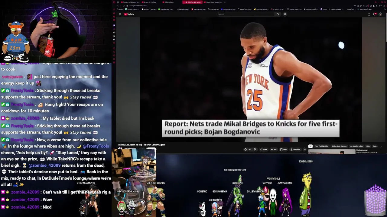Expand bookmarks bar overflow chevron

[x=385, y=9]
